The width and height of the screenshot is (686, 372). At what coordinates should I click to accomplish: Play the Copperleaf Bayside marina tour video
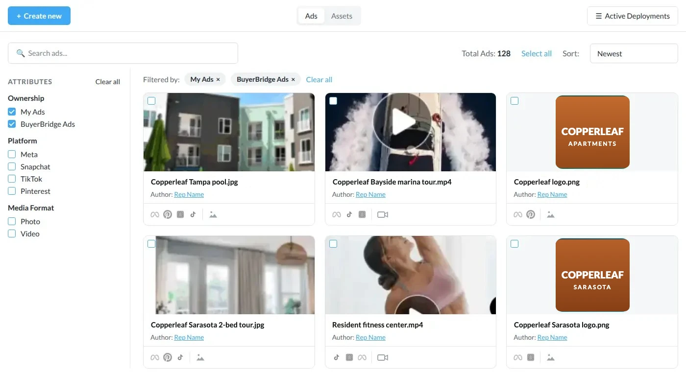click(x=402, y=122)
